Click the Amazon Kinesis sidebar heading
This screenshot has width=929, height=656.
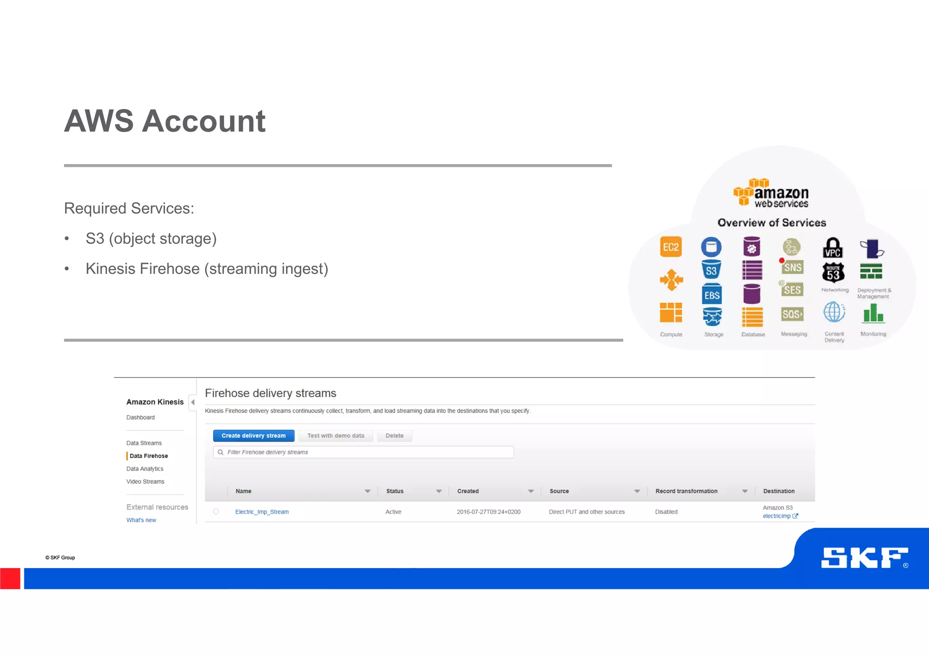(x=155, y=402)
